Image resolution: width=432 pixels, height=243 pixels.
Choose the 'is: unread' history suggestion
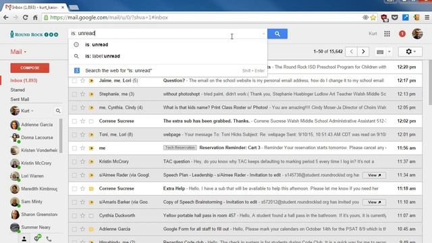pos(168,45)
